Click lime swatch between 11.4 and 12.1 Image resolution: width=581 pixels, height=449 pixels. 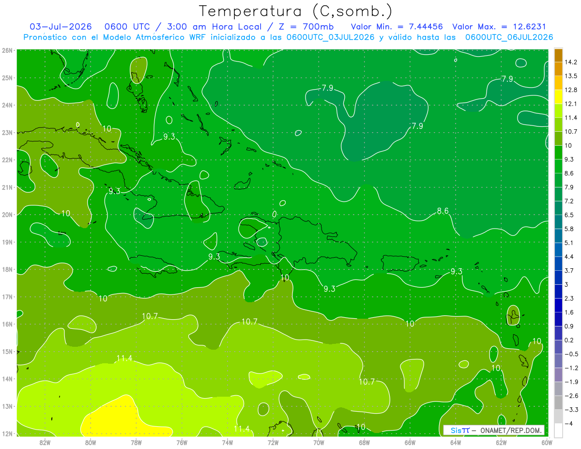(x=558, y=110)
